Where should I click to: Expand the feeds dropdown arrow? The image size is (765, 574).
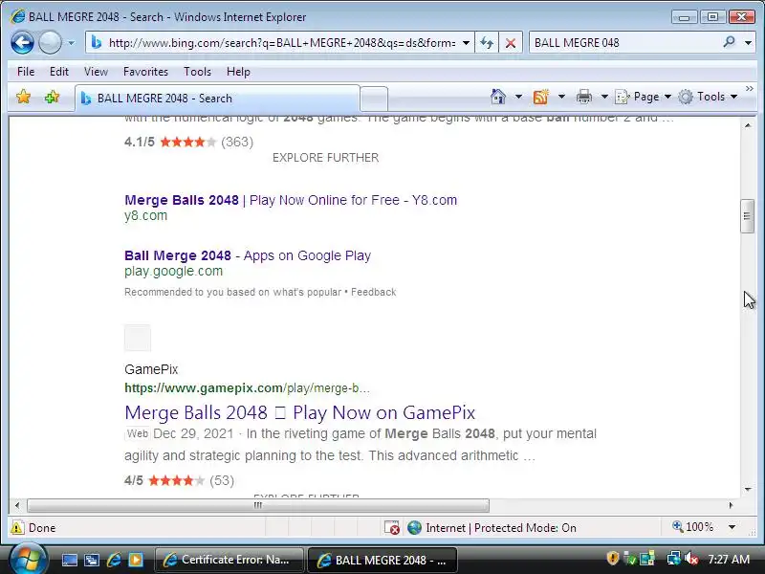click(561, 97)
